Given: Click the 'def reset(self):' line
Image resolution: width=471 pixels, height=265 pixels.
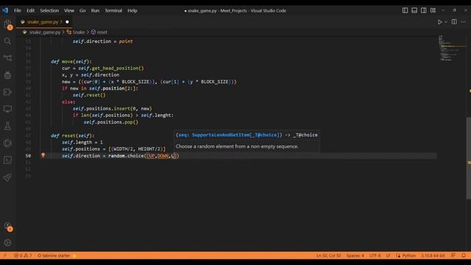Looking at the screenshot, I should (72, 135).
